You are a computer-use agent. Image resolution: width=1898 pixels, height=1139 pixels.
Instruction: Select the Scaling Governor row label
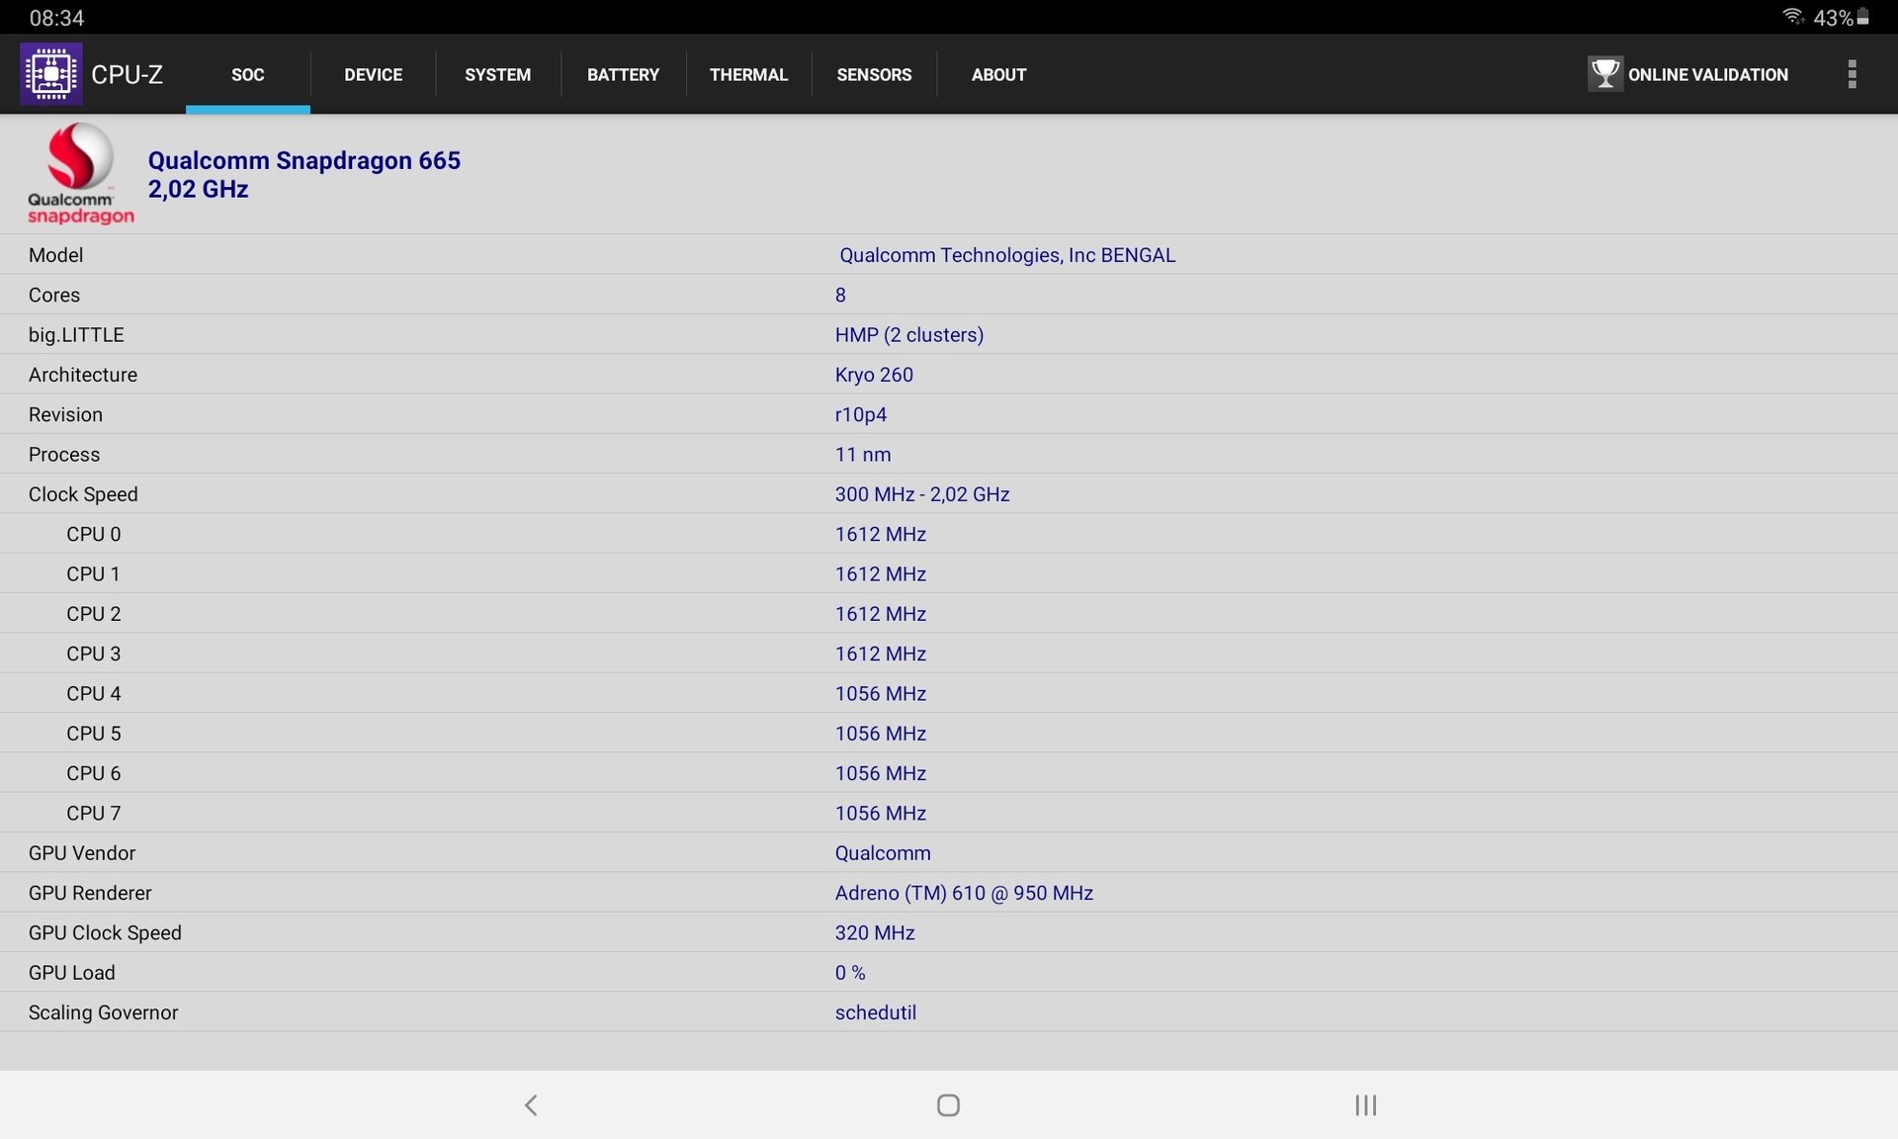[103, 1012]
